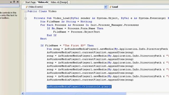The image size is (169, 95).
Task: Click the highlighted Ctlcontrols.play() line
Action: [x=79, y=87]
